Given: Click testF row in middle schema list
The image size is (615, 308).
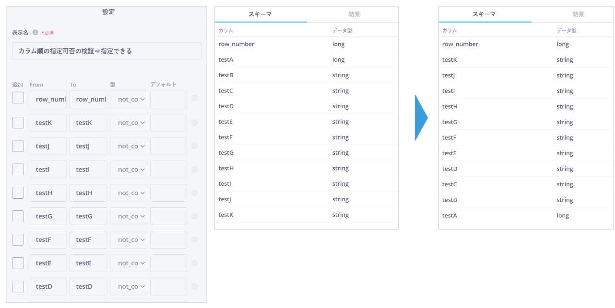Looking at the screenshot, I should point(307,137).
